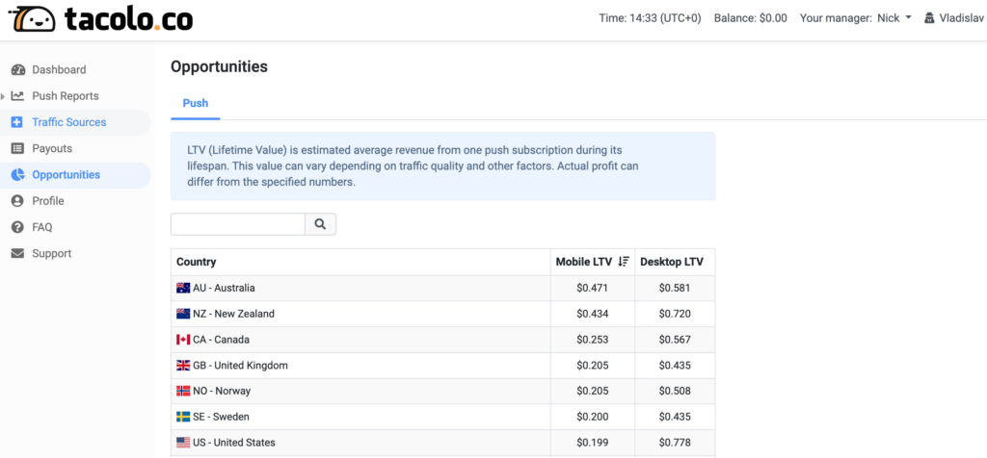Click the AU - Australia row
This screenshot has height=458, width=987.
(442, 288)
